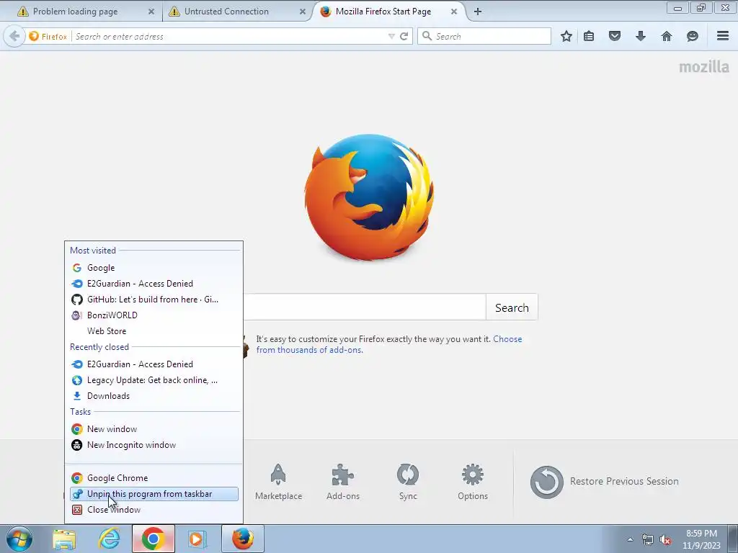Open Marketplace rocket icon

coord(278,482)
